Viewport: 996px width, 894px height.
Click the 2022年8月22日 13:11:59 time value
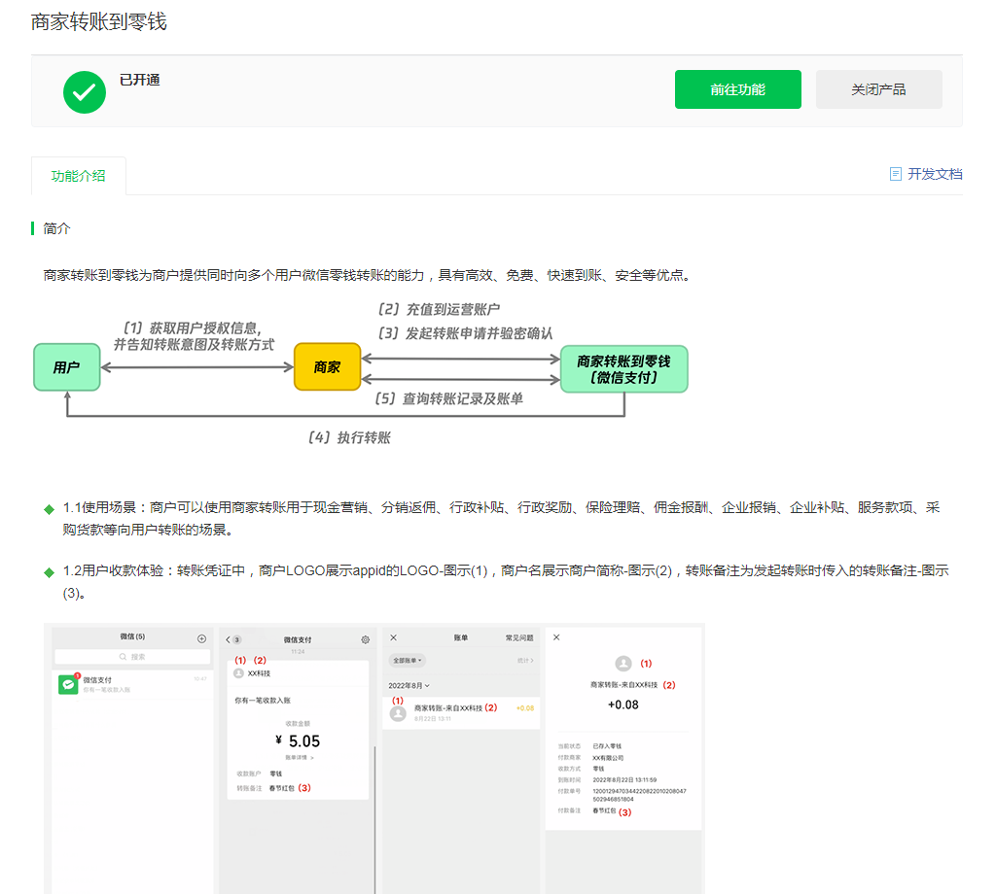[x=625, y=779]
